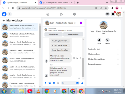Click the Facebook search magnifier icon

[9, 14]
